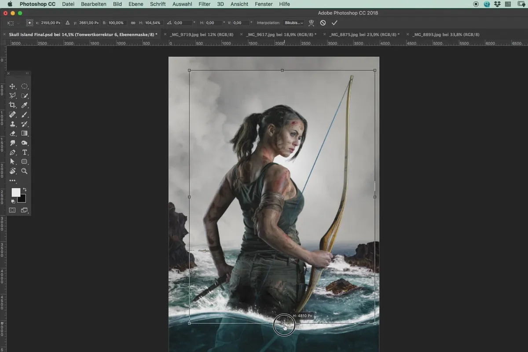The image size is (528, 352).
Task: Click the vertical skew V field
Action: 242,23
